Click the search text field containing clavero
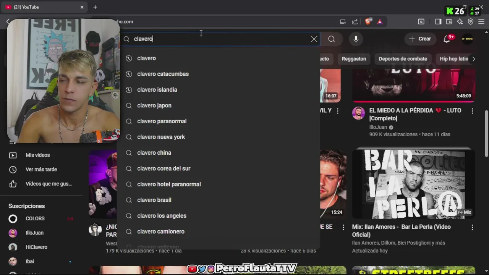The width and height of the screenshot is (489, 275). pyautogui.click(x=220, y=39)
